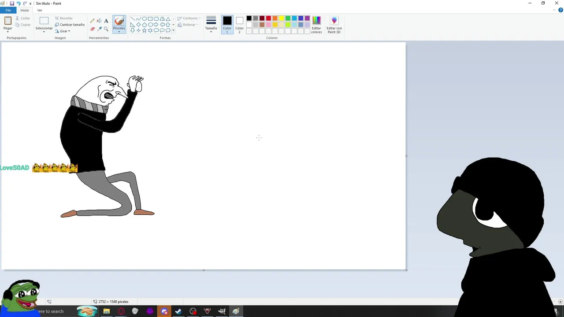The width and height of the screenshot is (564, 317).
Task: Collapse the ribbon with chevron arrow
Action: click(555, 10)
